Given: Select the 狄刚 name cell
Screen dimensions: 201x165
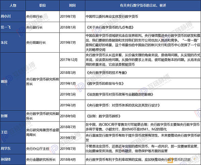Looking at the screenshot, I should pos(13,116).
